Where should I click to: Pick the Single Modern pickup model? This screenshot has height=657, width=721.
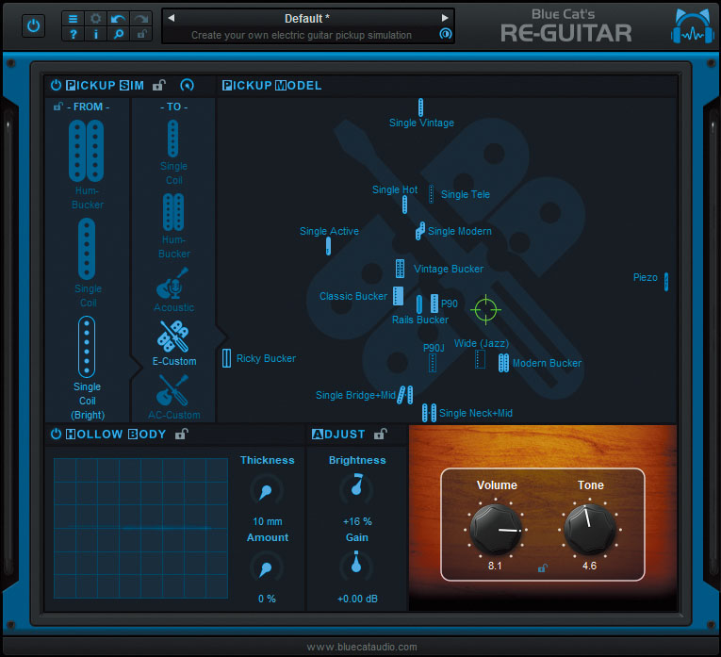click(419, 231)
